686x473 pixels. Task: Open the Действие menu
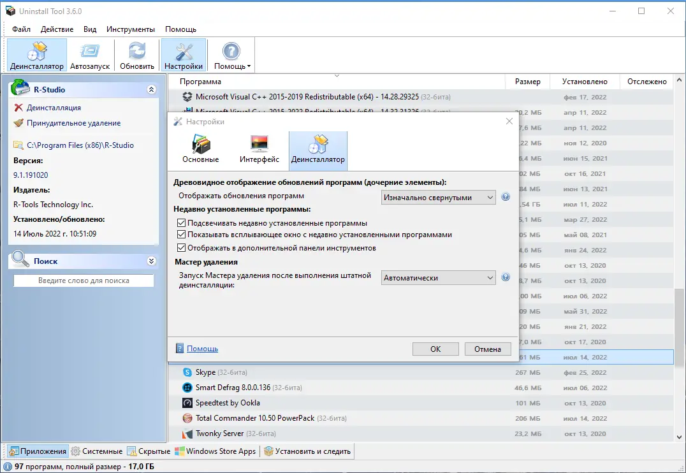tap(57, 29)
